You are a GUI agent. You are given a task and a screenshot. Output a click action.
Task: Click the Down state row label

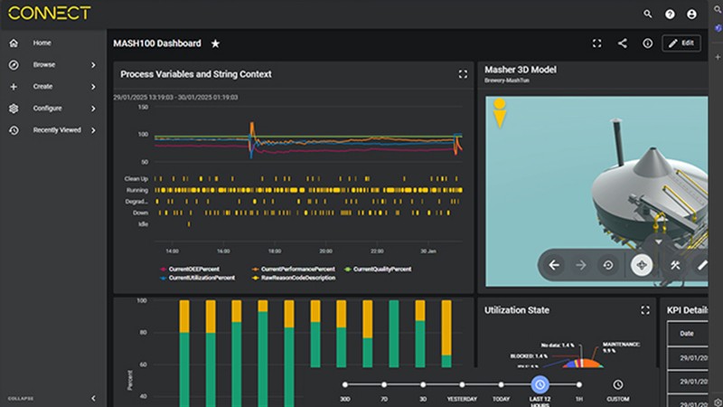(141, 213)
